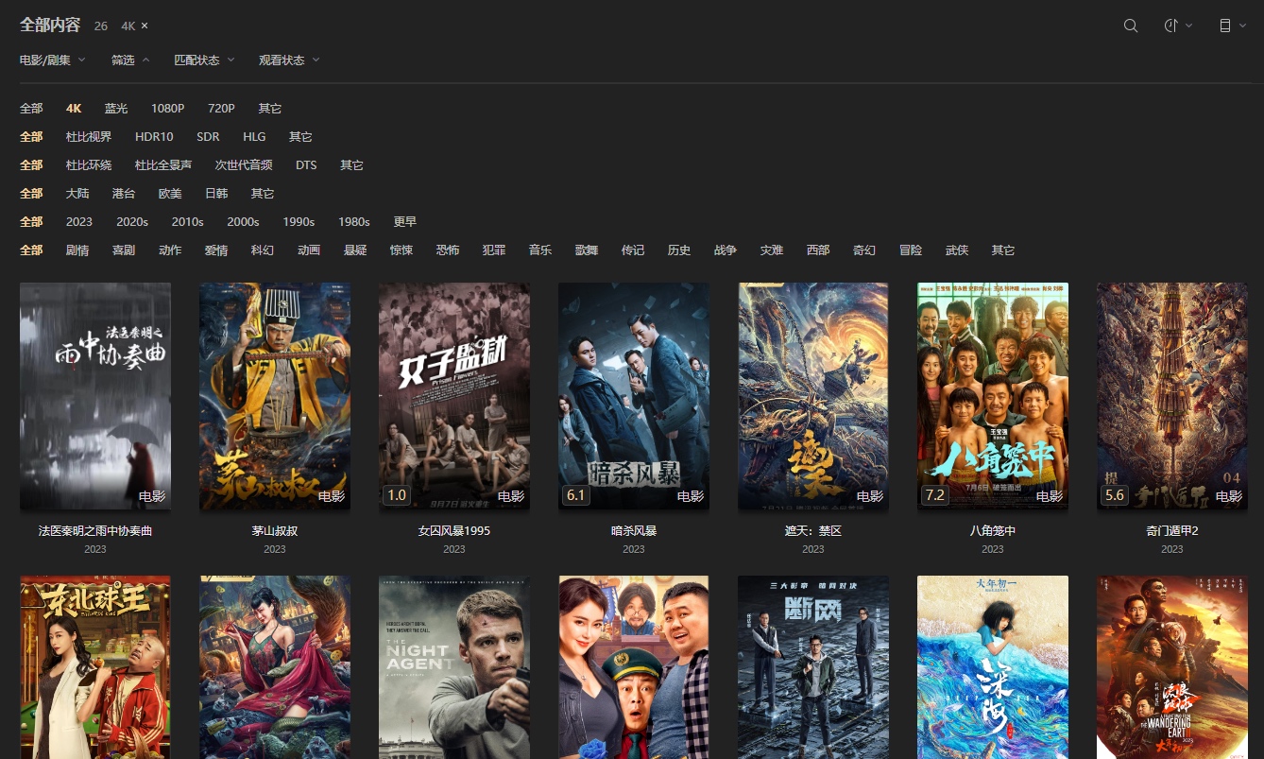Image resolution: width=1264 pixels, height=759 pixels.
Task: Click the 八角笼中 title link
Action: point(993,531)
